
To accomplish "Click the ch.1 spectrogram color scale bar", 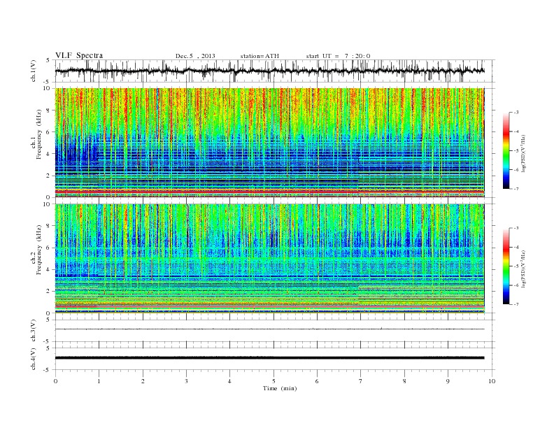I will tap(506, 151).
